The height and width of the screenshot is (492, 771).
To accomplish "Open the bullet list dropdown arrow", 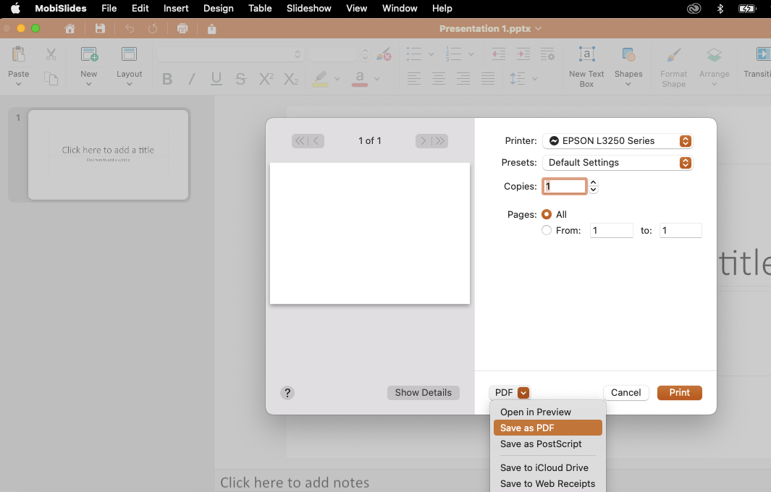I will 431,54.
